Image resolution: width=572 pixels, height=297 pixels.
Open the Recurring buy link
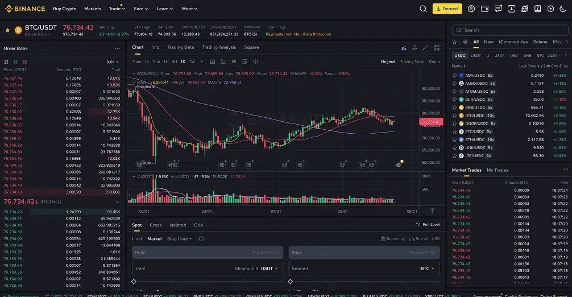392,238
